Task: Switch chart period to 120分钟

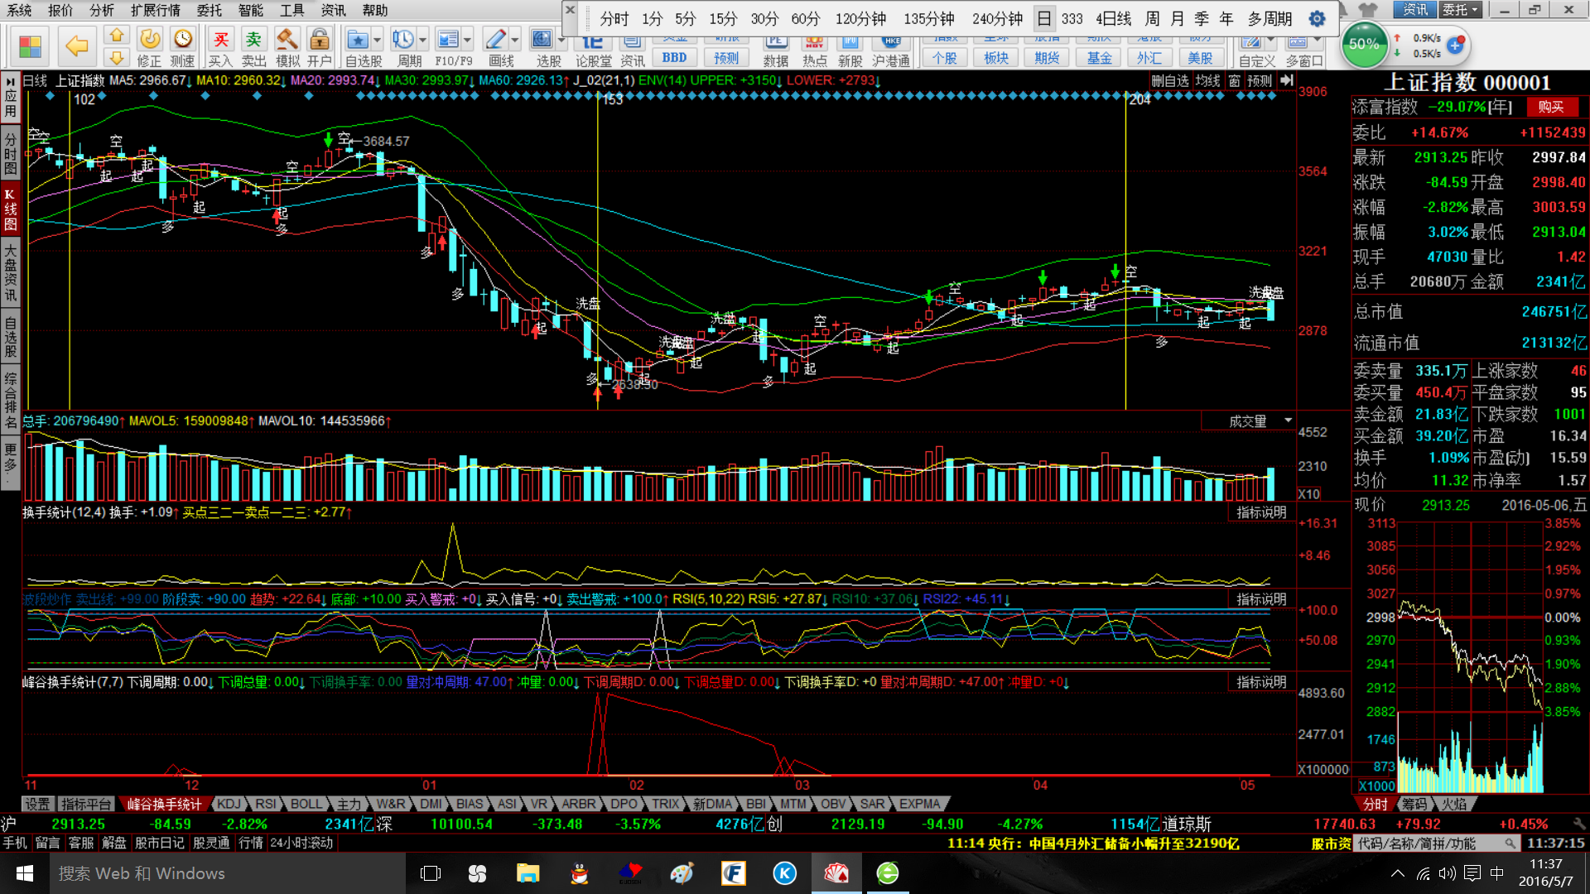Action: (x=860, y=18)
